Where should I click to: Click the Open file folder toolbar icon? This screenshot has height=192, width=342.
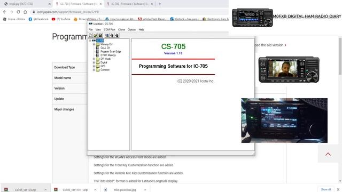click(95, 35)
